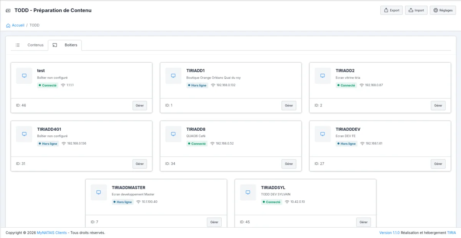
Task: Click 'ID: 34' label
Action: pos(170,164)
